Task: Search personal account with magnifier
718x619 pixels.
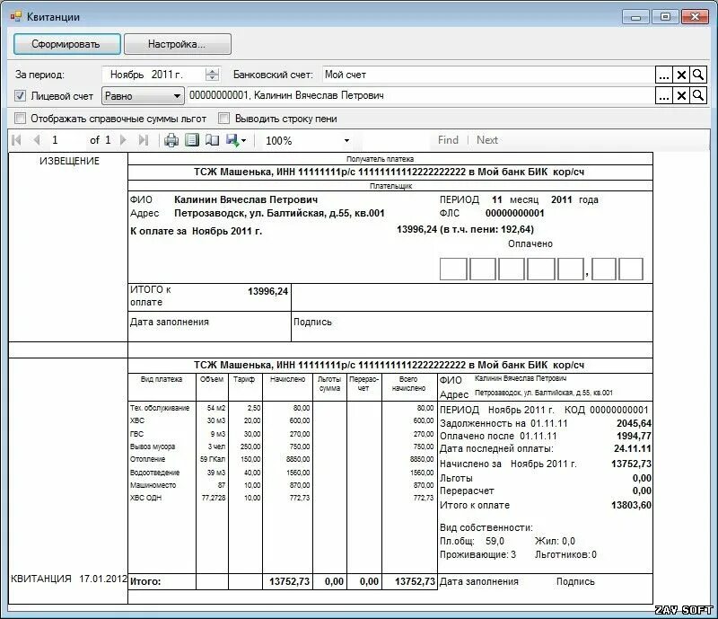Action: 698,95
